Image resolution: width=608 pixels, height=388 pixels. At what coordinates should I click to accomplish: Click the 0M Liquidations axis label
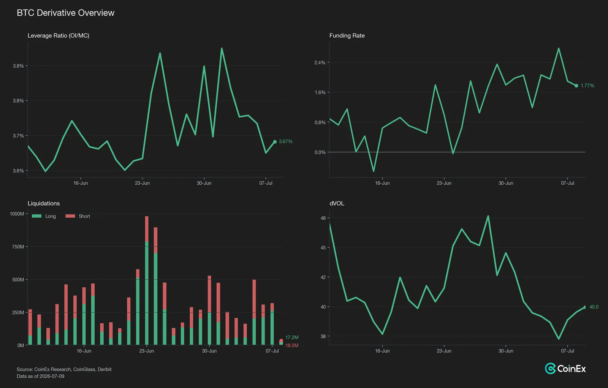pos(21,345)
